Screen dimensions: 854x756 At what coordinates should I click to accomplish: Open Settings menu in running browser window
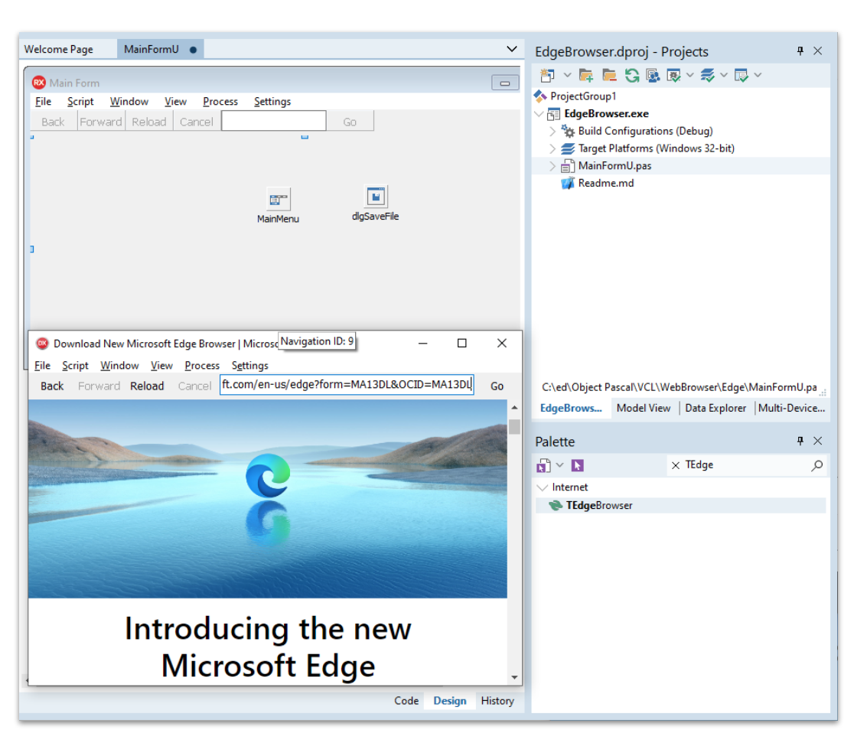250,366
